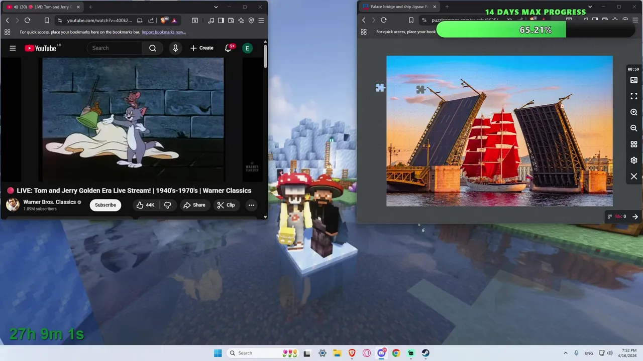The width and height of the screenshot is (643, 361).
Task: Zoom out on the puzzle
Action: tap(634, 128)
